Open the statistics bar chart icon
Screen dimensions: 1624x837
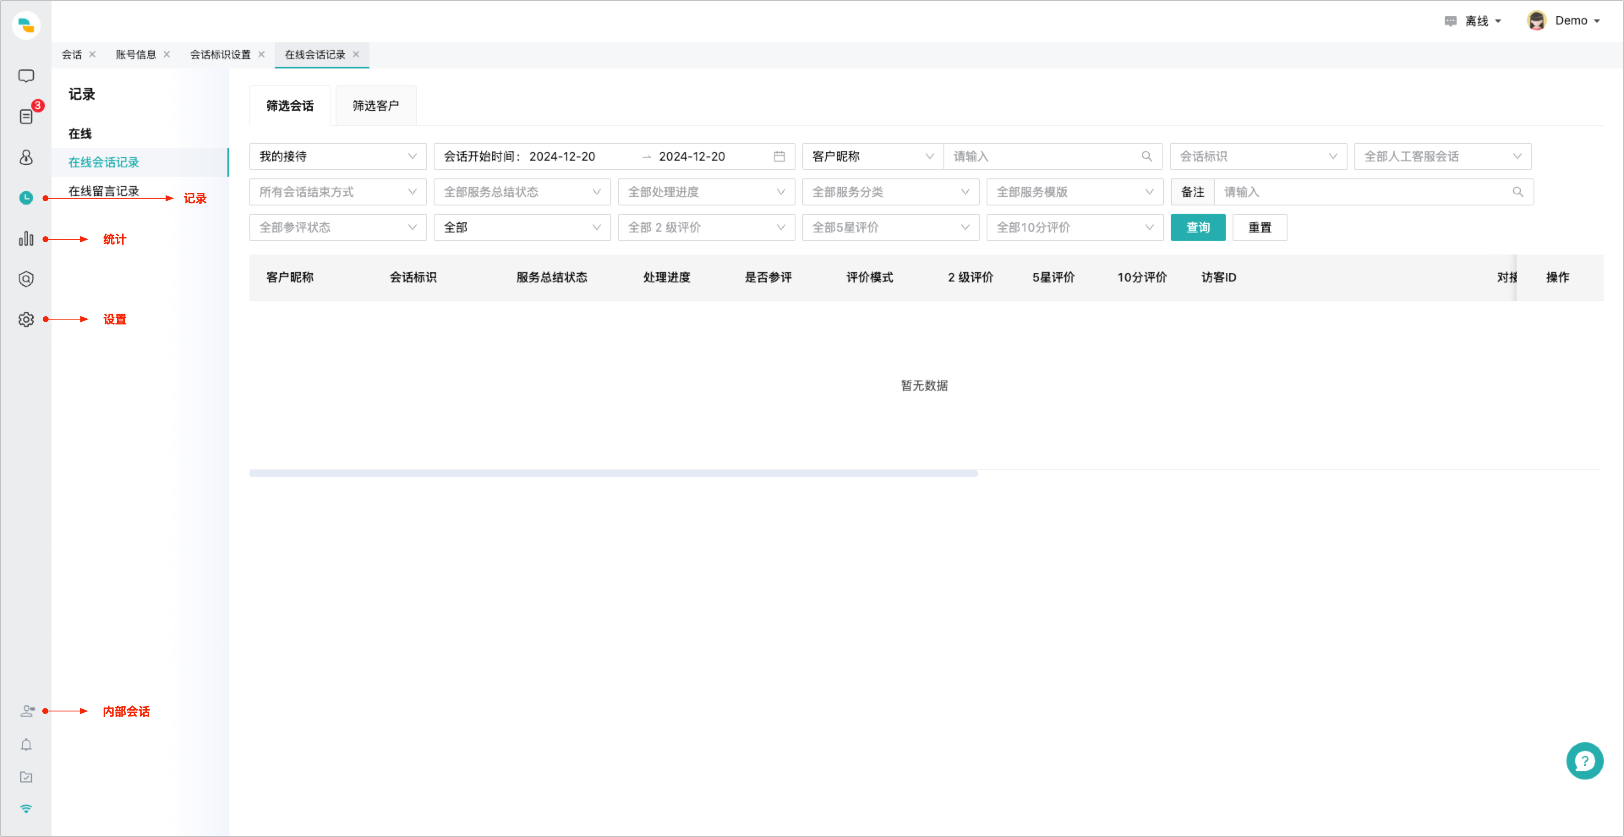pyautogui.click(x=26, y=238)
